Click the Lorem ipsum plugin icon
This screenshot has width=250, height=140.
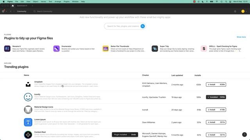(x=28, y=122)
